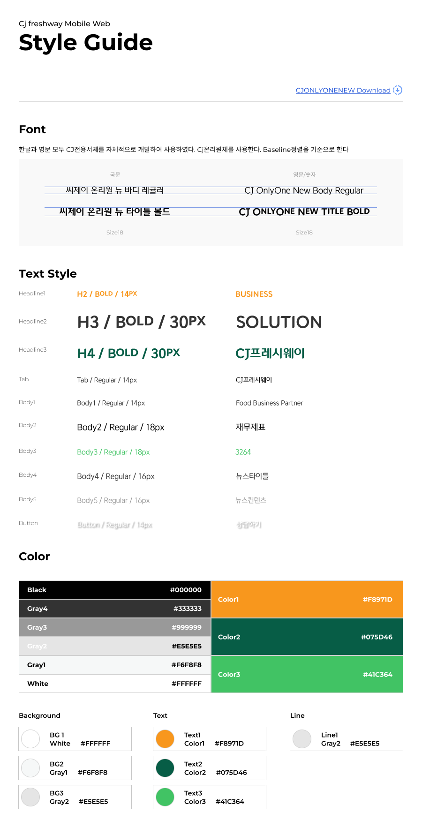This screenshot has width=422, height=828.
Task: Click the Korean title bold font sample
Action: point(114,211)
